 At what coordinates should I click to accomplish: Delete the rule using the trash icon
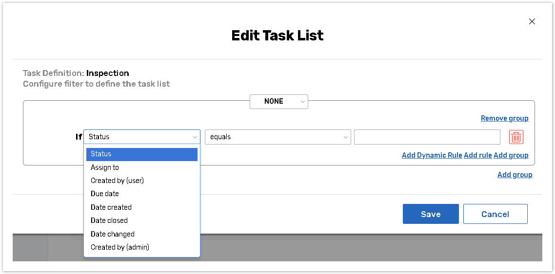click(x=516, y=137)
